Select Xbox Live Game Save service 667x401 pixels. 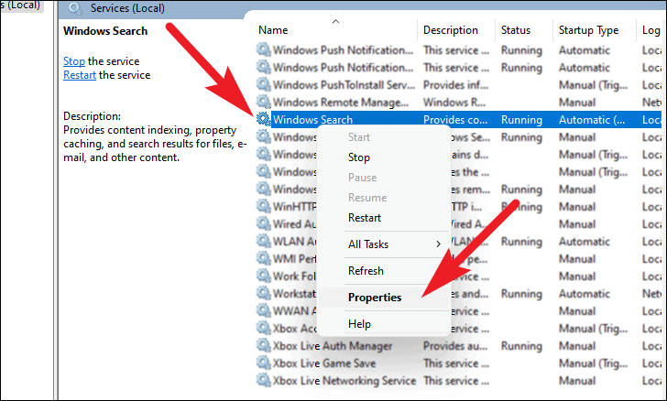point(458,363)
